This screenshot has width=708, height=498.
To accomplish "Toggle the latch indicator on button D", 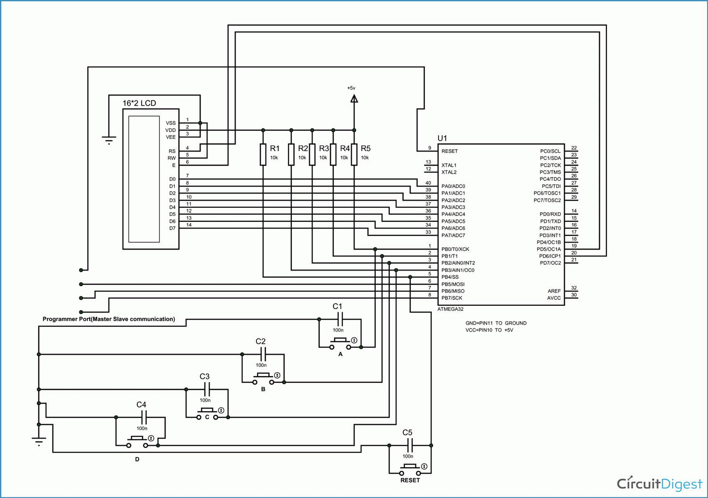I will [151, 439].
